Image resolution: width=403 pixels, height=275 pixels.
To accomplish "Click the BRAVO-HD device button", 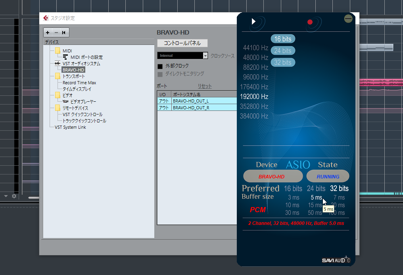I will coord(273,176).
